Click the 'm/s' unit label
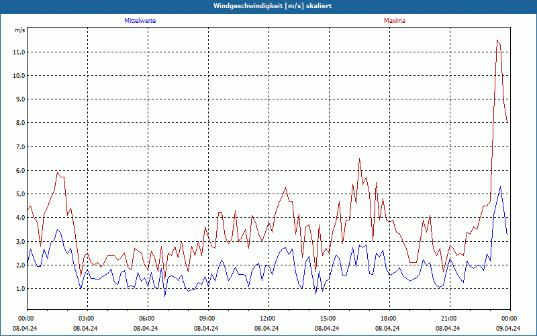Screen dimensions: 537x336 pos(20,30)
